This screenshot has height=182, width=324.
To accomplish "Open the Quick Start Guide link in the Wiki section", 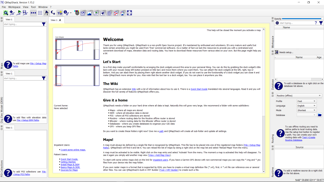I will (x=199, y=89).
